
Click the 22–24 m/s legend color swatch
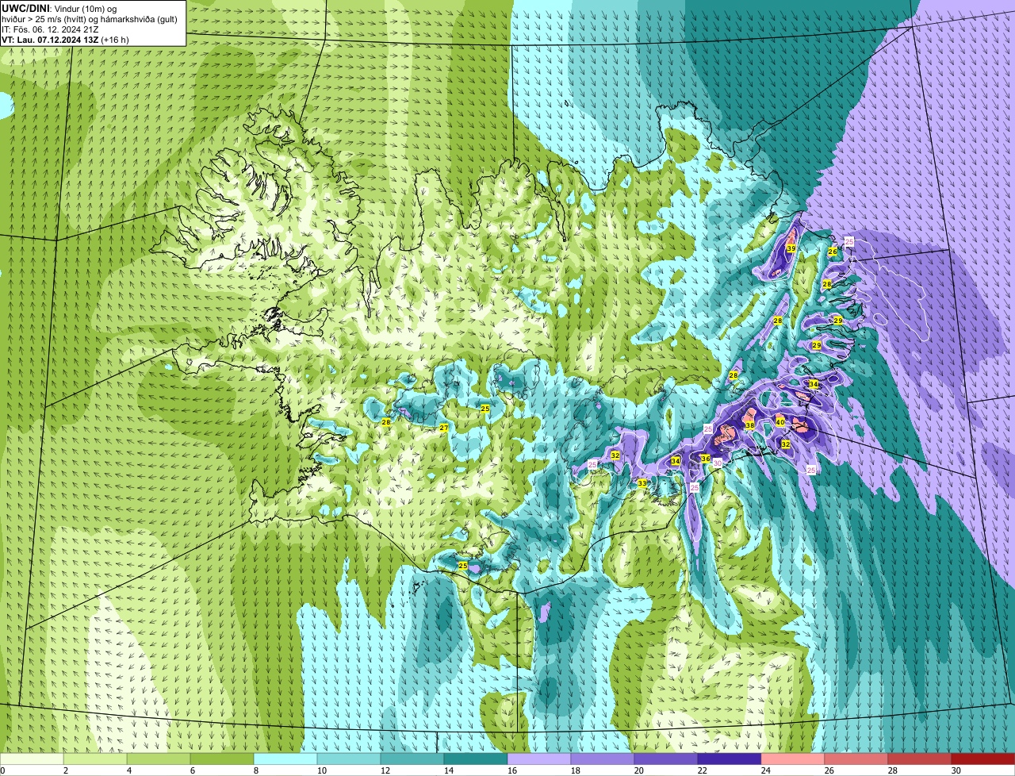click(730, 759)
